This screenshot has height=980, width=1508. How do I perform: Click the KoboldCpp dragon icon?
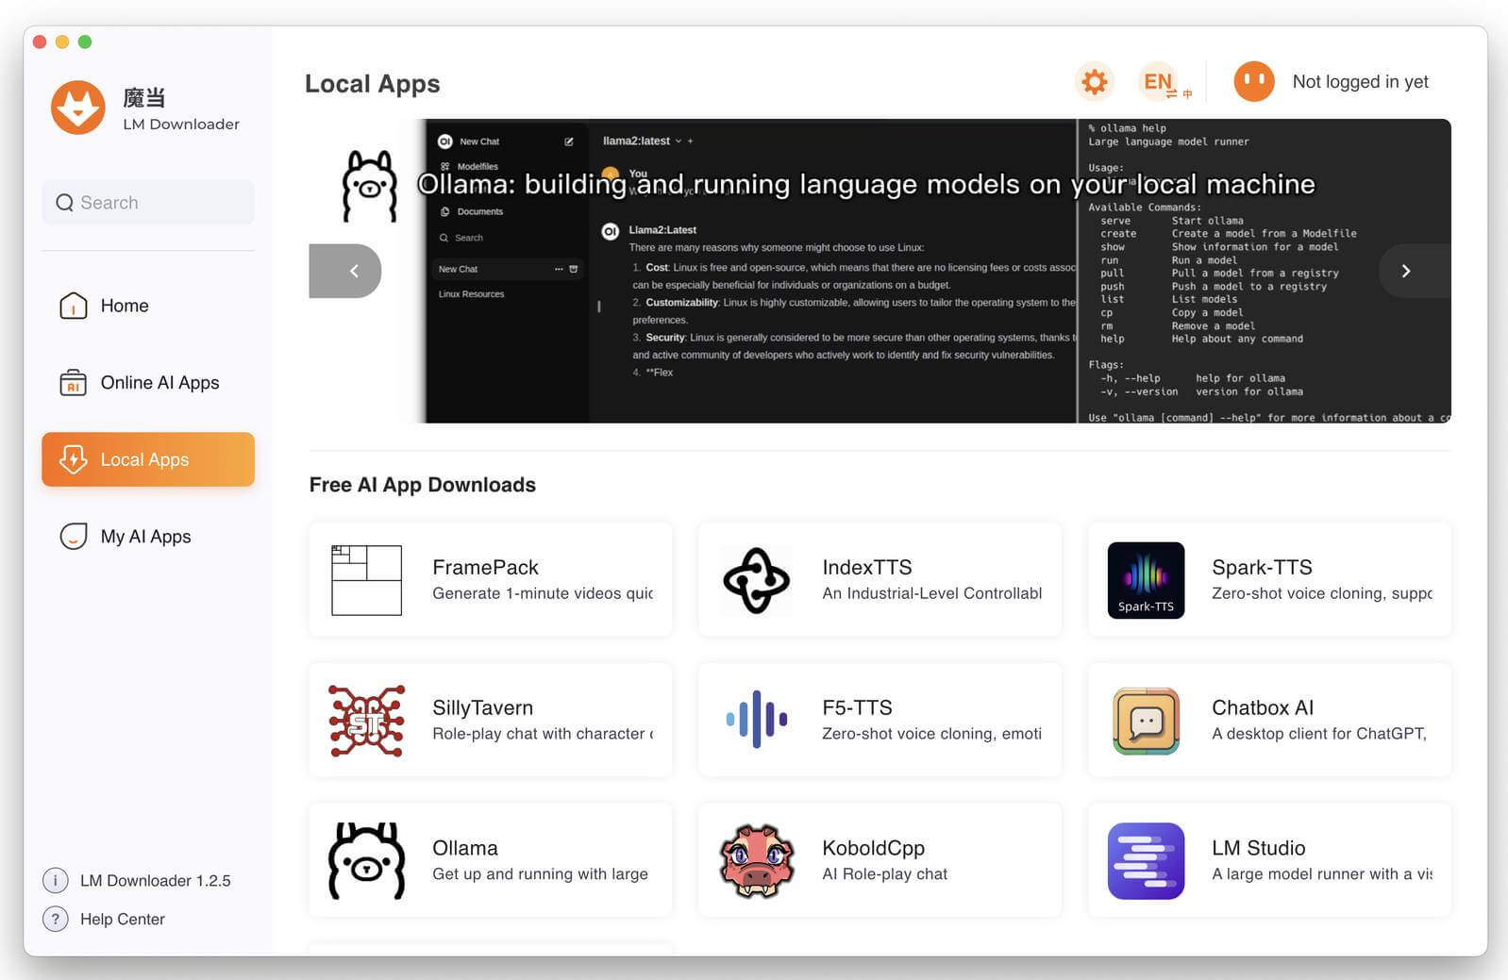[756, 860]
